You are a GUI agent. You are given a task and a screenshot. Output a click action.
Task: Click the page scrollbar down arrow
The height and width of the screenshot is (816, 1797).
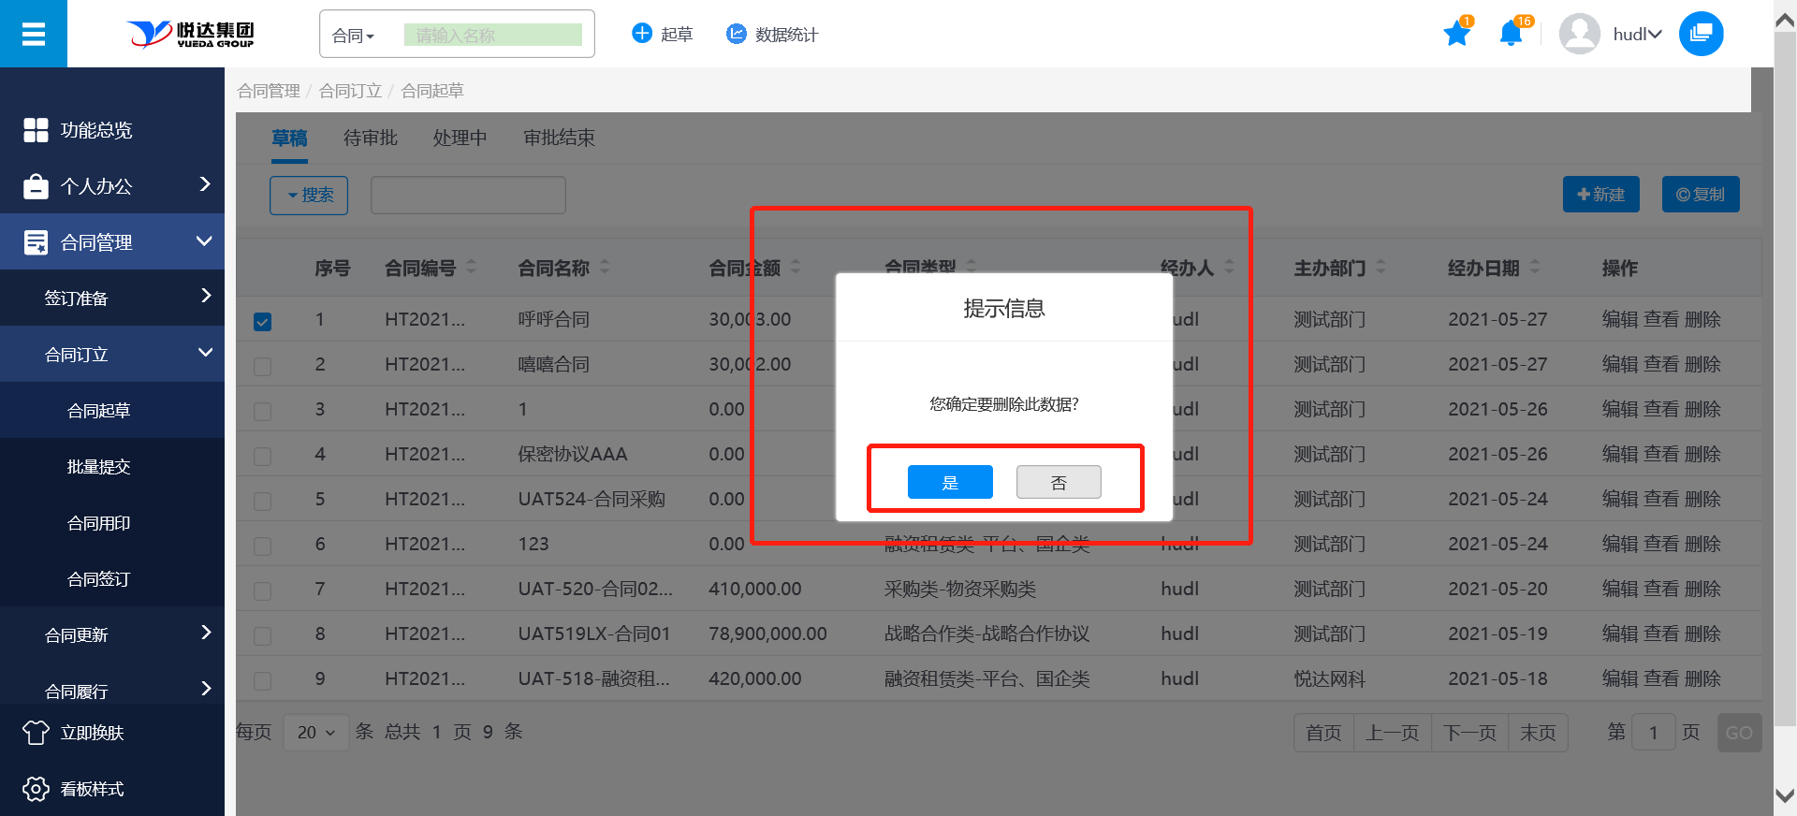pos(1785,796)
